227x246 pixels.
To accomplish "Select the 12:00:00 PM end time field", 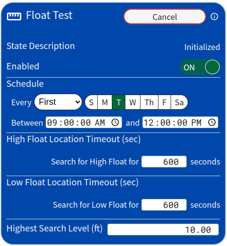I will (180, 122).
